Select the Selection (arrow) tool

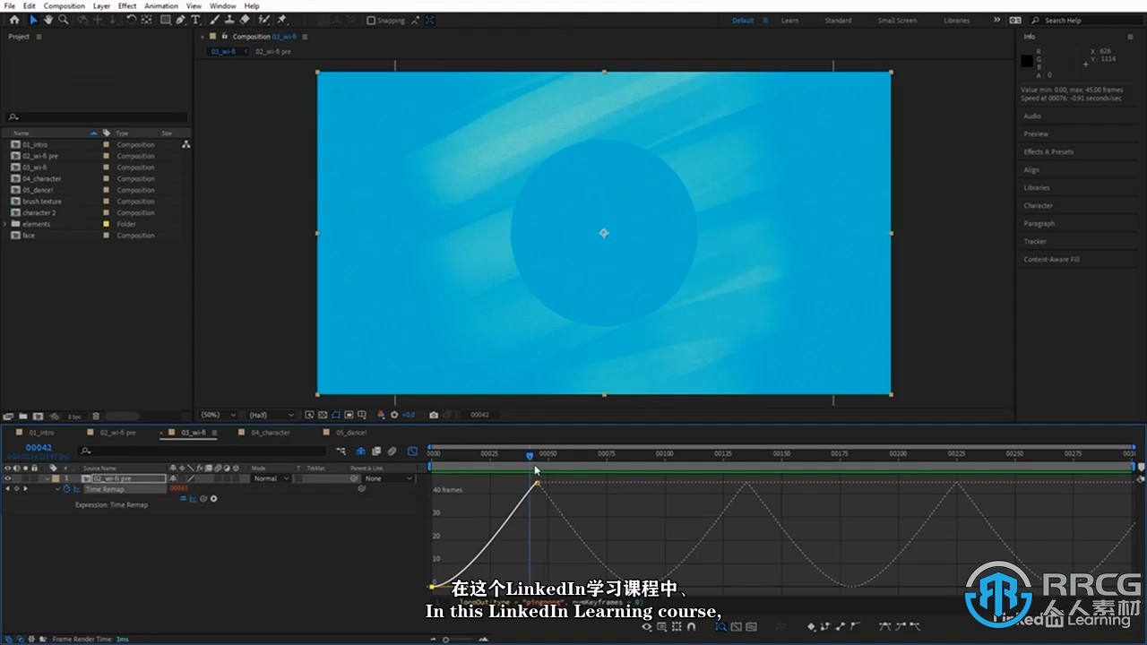(33, 20)
